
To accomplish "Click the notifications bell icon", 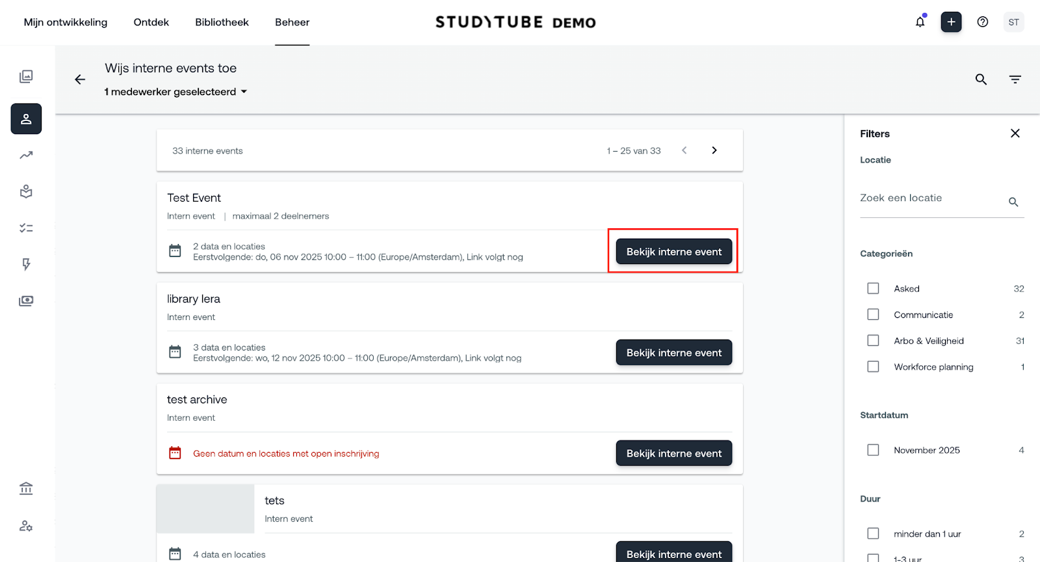I will [920, 22].
